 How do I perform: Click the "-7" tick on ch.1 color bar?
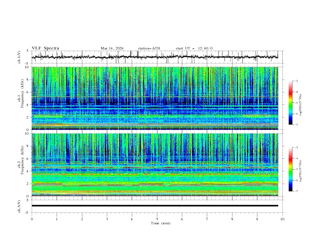[296, 125]
